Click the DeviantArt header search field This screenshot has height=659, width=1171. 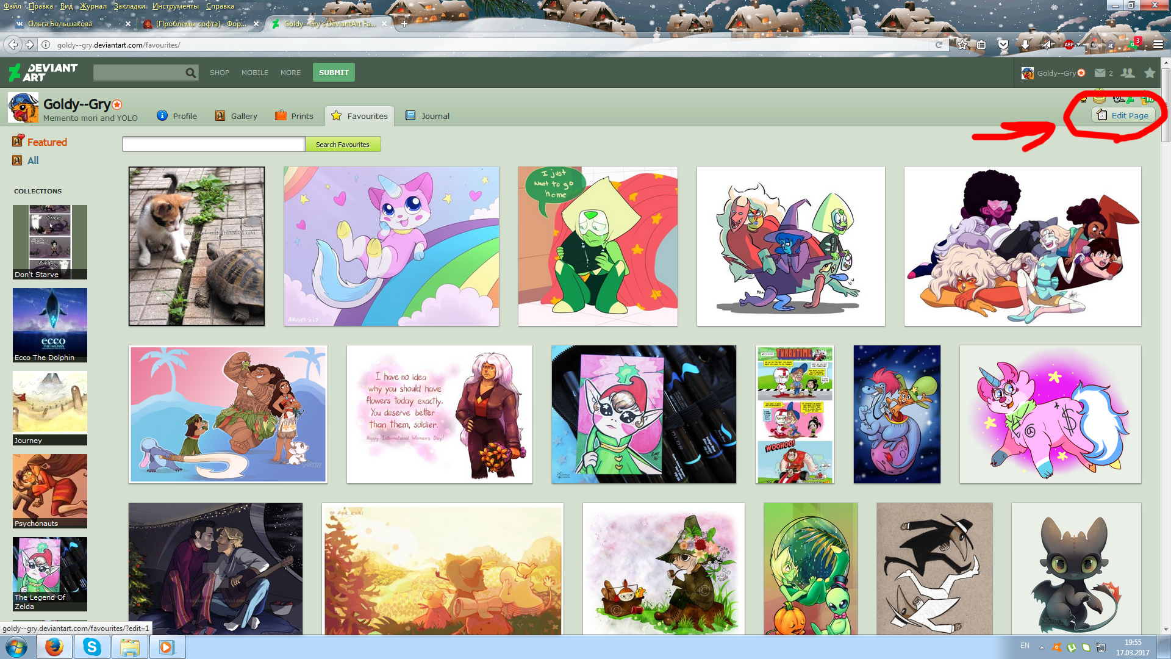(139, 73)
